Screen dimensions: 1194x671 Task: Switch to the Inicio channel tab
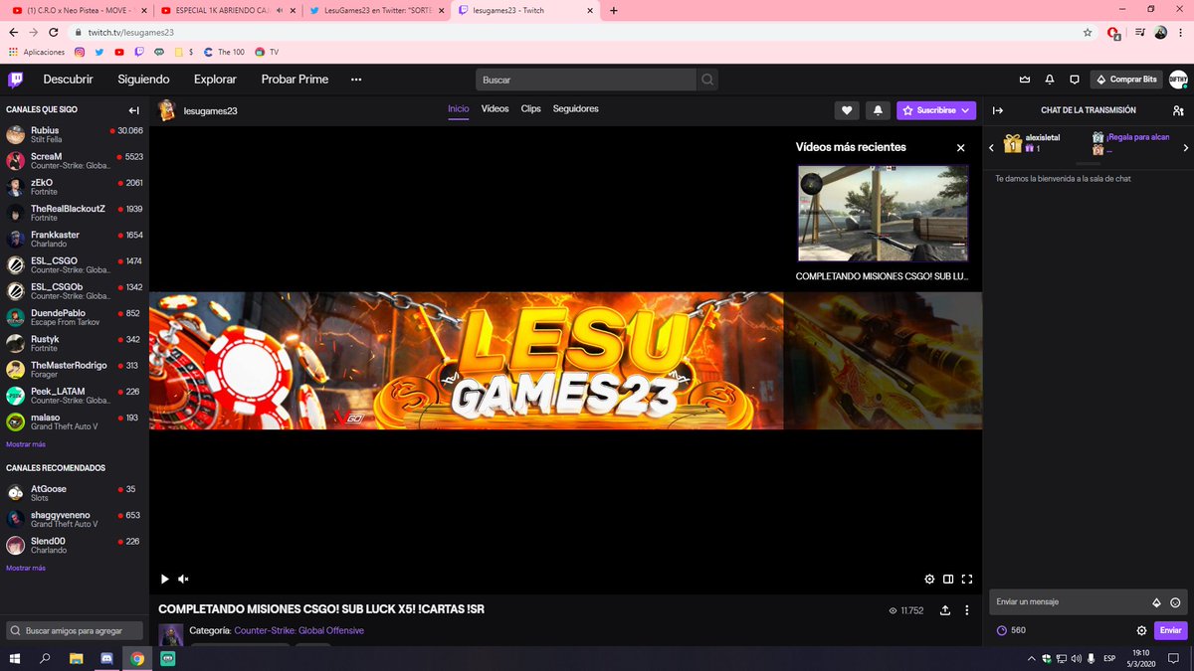pyautogui.click(x=458, y=109)
